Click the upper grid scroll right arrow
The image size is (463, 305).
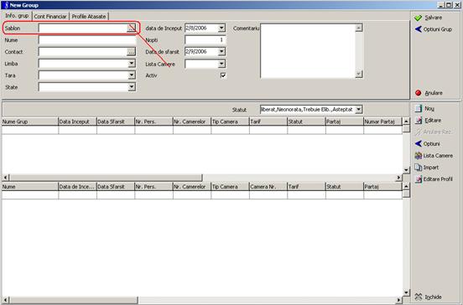coord(398,178)
